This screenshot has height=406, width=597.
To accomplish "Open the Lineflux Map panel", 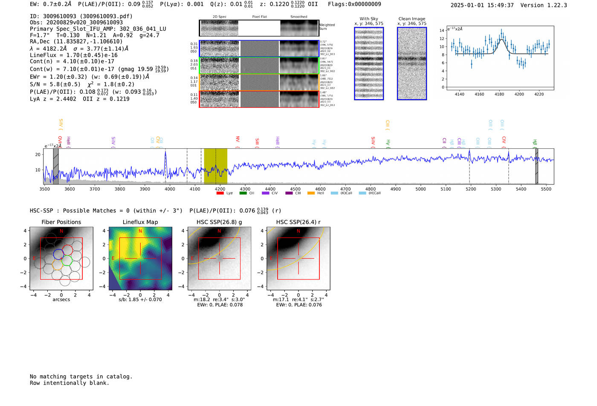I will tap(140, 259).
